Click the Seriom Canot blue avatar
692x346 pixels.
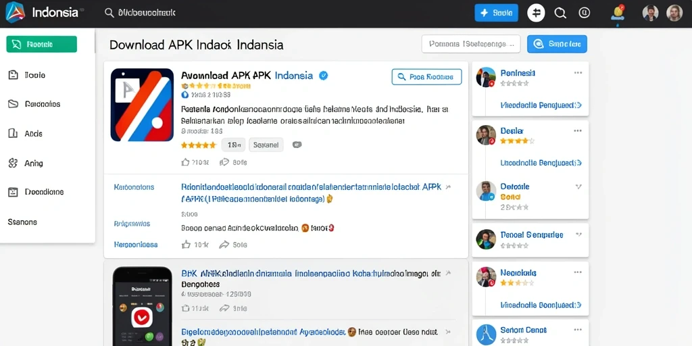(x=486, y=334)
